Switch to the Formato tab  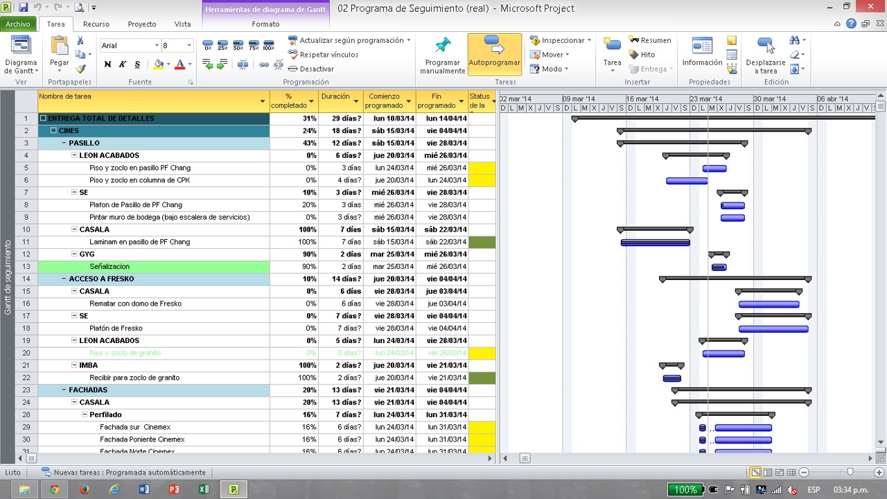click(x=266, y=24)
